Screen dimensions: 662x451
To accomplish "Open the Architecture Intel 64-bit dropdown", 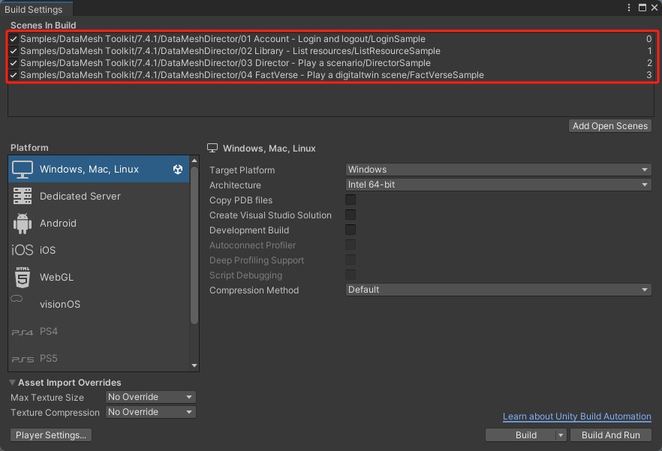I will pos(498,185).
